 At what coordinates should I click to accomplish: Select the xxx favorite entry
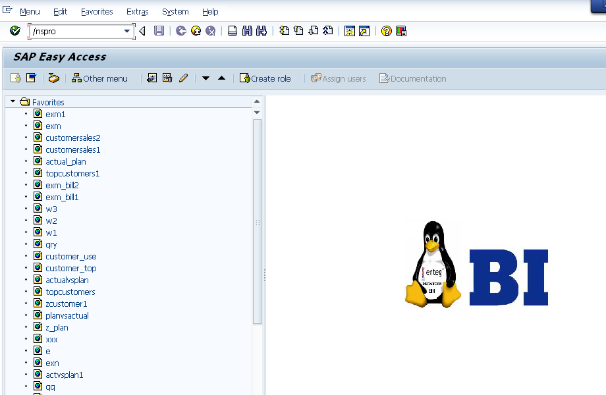click(51, 340)
